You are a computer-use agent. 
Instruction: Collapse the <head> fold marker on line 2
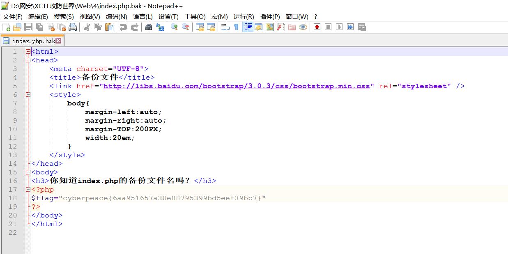coord(28,60)
